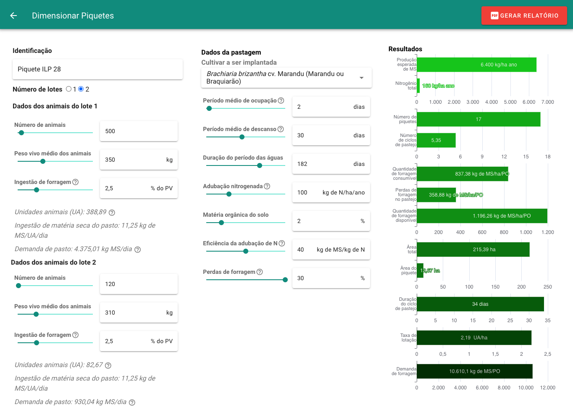Show help for Demanda de pasto 930,04

pos(132,402)
